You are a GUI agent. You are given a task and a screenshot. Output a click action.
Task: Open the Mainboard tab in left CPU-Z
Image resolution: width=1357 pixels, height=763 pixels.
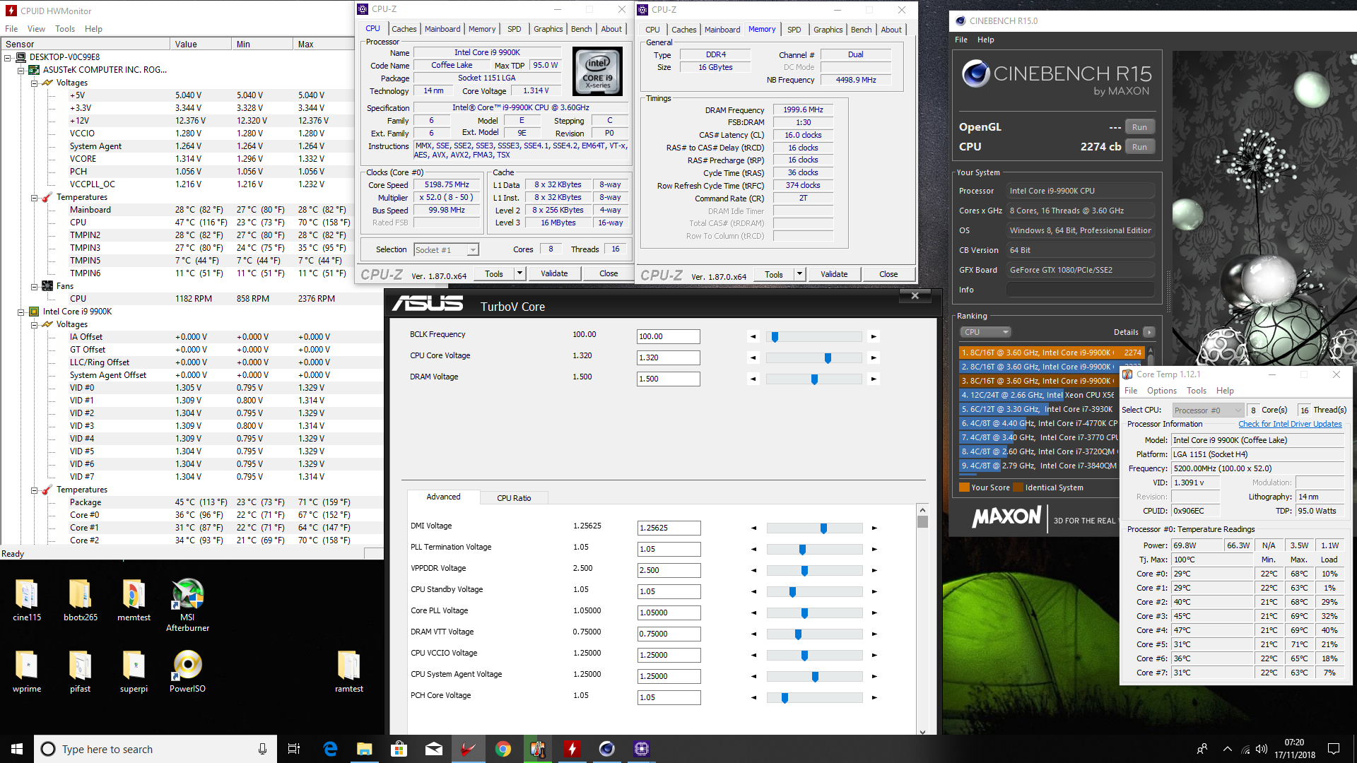pyautogui.click(x=442, y=29)
